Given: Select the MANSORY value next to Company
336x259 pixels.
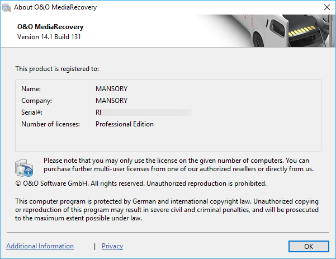Looking at the screenshot, I should (x=111, y=101).
